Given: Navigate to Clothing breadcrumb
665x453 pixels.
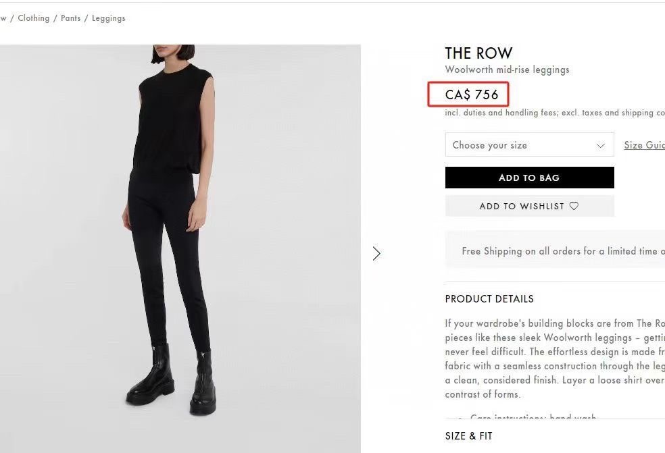Looking at the screenshot, I should (x=34, y=18).
